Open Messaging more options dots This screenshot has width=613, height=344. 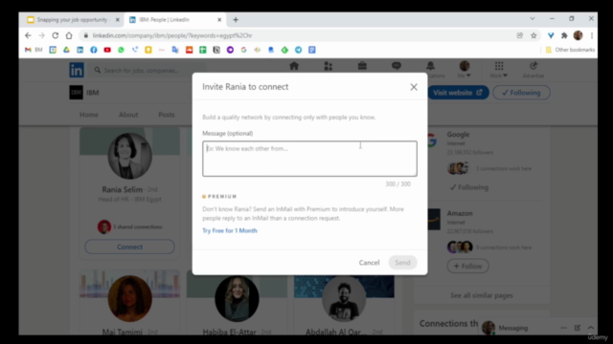click(x=563, y=328)
